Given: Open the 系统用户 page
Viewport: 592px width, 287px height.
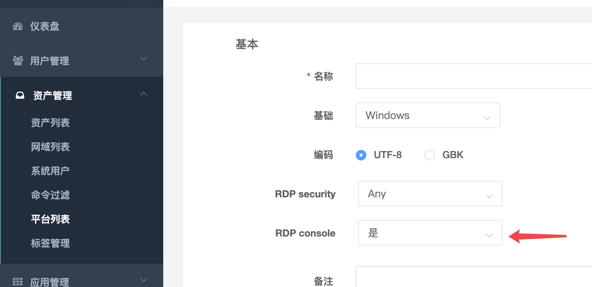Looking at the screenshot, I should click(x=50, y=171).
